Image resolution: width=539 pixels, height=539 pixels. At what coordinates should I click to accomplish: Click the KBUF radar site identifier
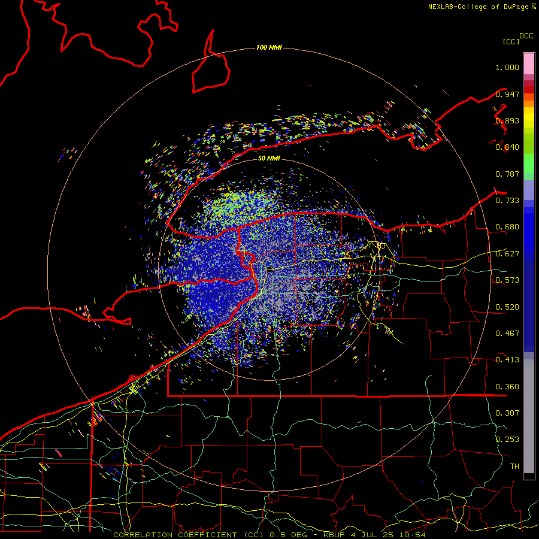click(334, 535)
